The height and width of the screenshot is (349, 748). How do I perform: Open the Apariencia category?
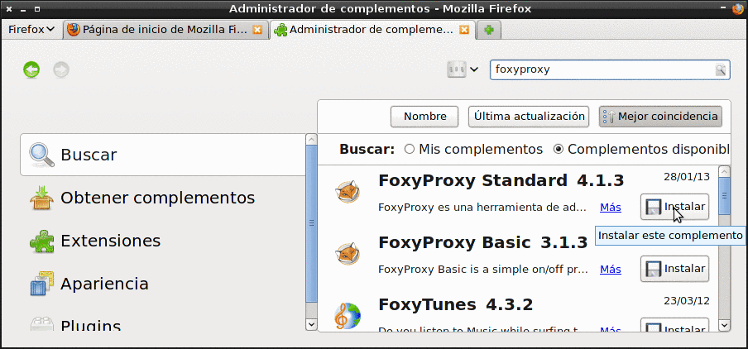click(x=163, y=284)
